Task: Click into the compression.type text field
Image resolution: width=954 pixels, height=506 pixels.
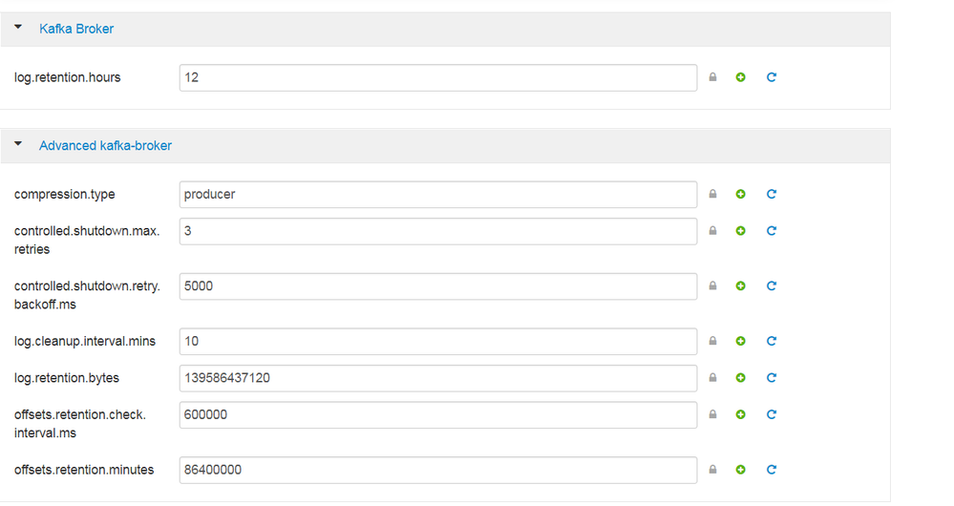Action: (x=437, y=194)
